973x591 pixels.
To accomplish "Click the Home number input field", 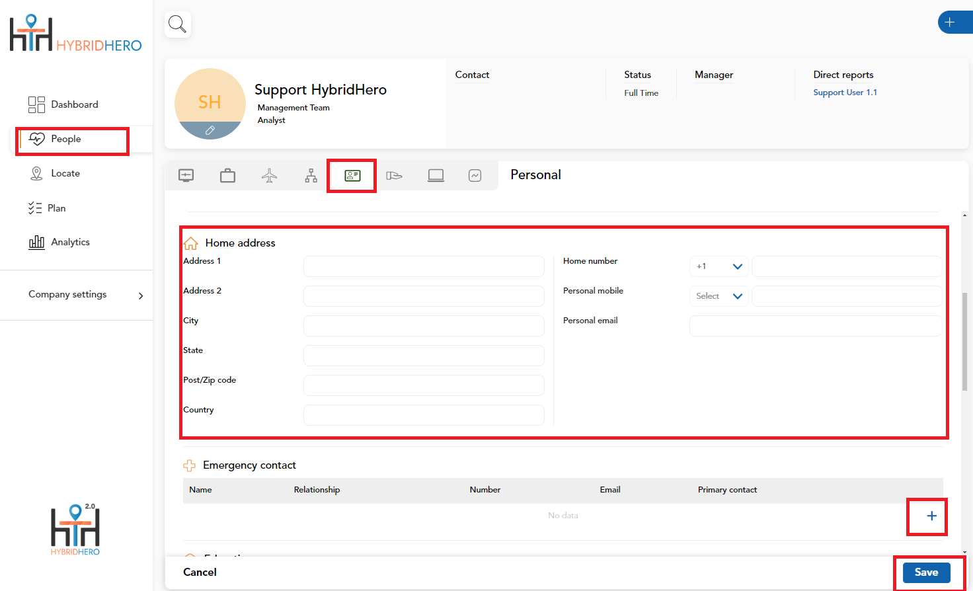I will 847,266.
